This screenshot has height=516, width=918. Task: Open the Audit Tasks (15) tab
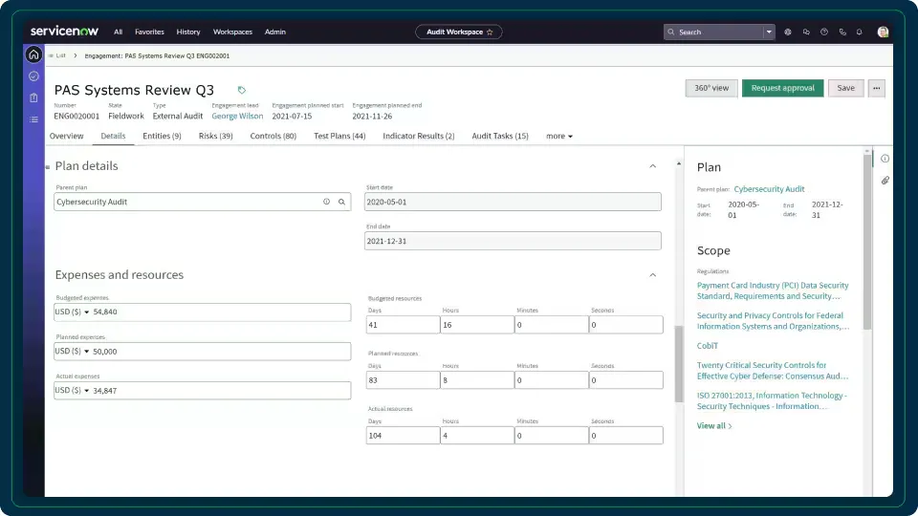[x=500, y=136]
